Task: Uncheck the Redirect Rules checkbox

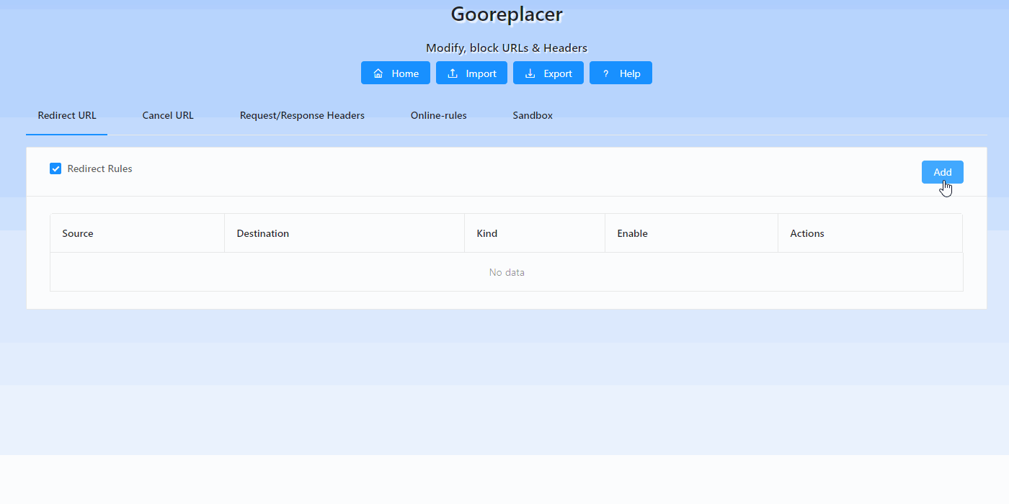Action: pyautogui.click(x=55, y=168)
